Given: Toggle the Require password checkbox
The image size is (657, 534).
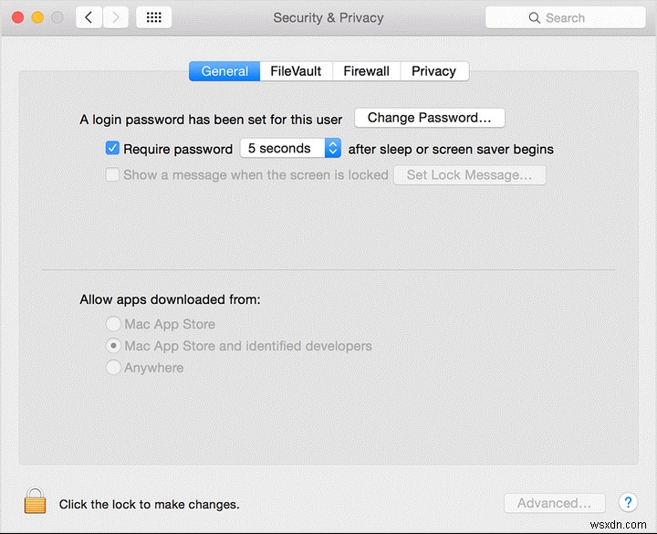Looking at the screenshot, I should pos(113,148).
